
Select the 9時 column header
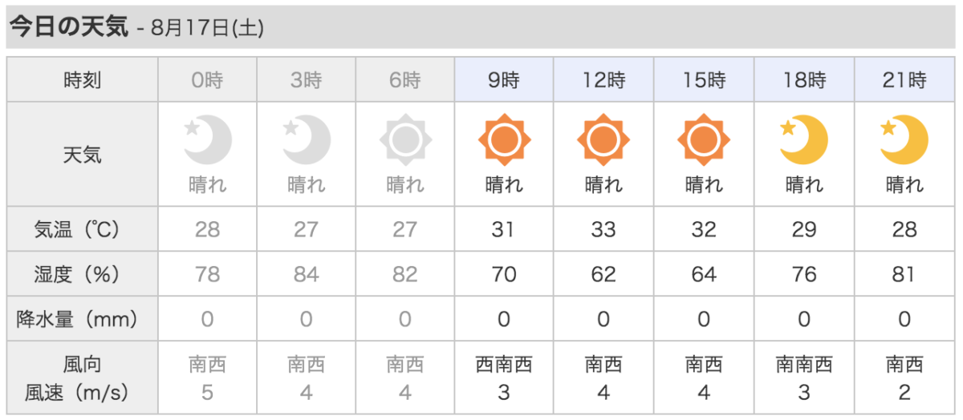504,80
